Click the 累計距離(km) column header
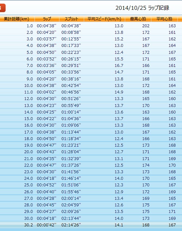The height and width of the screenshot is (231, 182). pyautogui.click(x=16, y=19)
